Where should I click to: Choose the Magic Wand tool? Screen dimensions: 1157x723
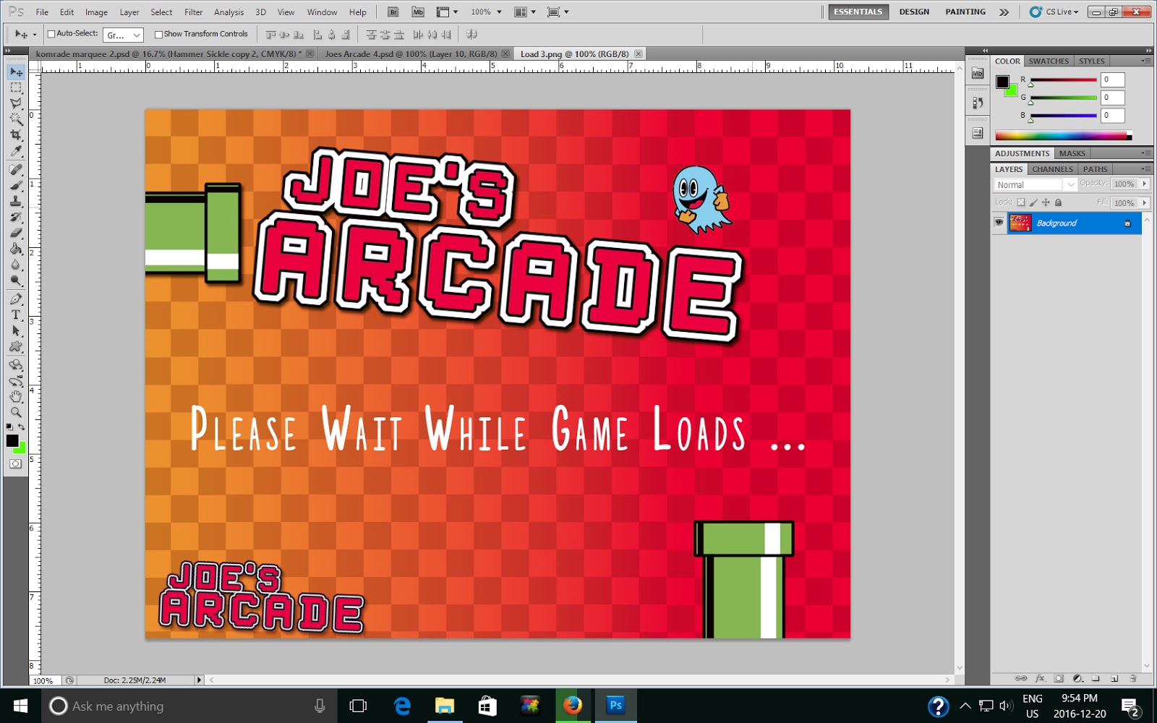tap(16, 120)
